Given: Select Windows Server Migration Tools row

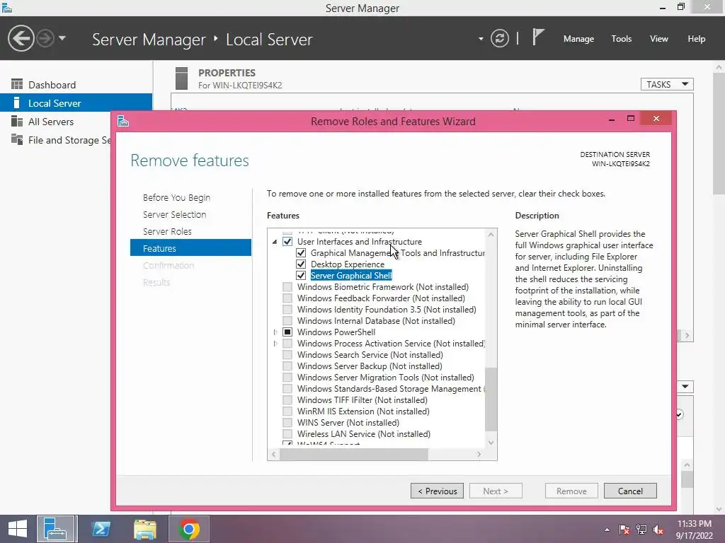Looking at the screenshot, I should click(386, 378).
